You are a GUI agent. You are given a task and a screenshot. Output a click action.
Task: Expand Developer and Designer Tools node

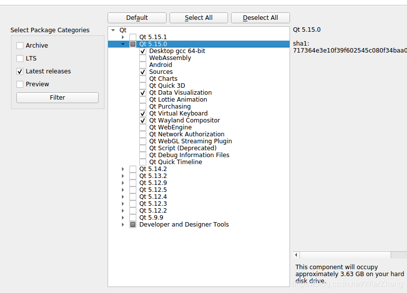point(122,224)
